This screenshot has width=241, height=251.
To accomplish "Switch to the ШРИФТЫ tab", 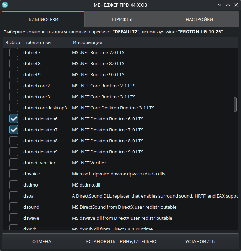I will (122, 20).
